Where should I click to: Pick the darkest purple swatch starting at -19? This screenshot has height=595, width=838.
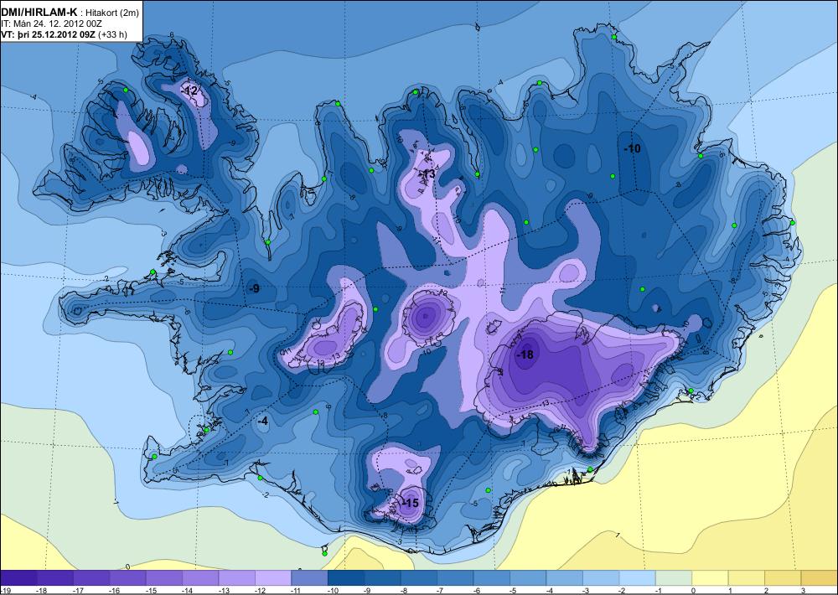tap(18, 577)
